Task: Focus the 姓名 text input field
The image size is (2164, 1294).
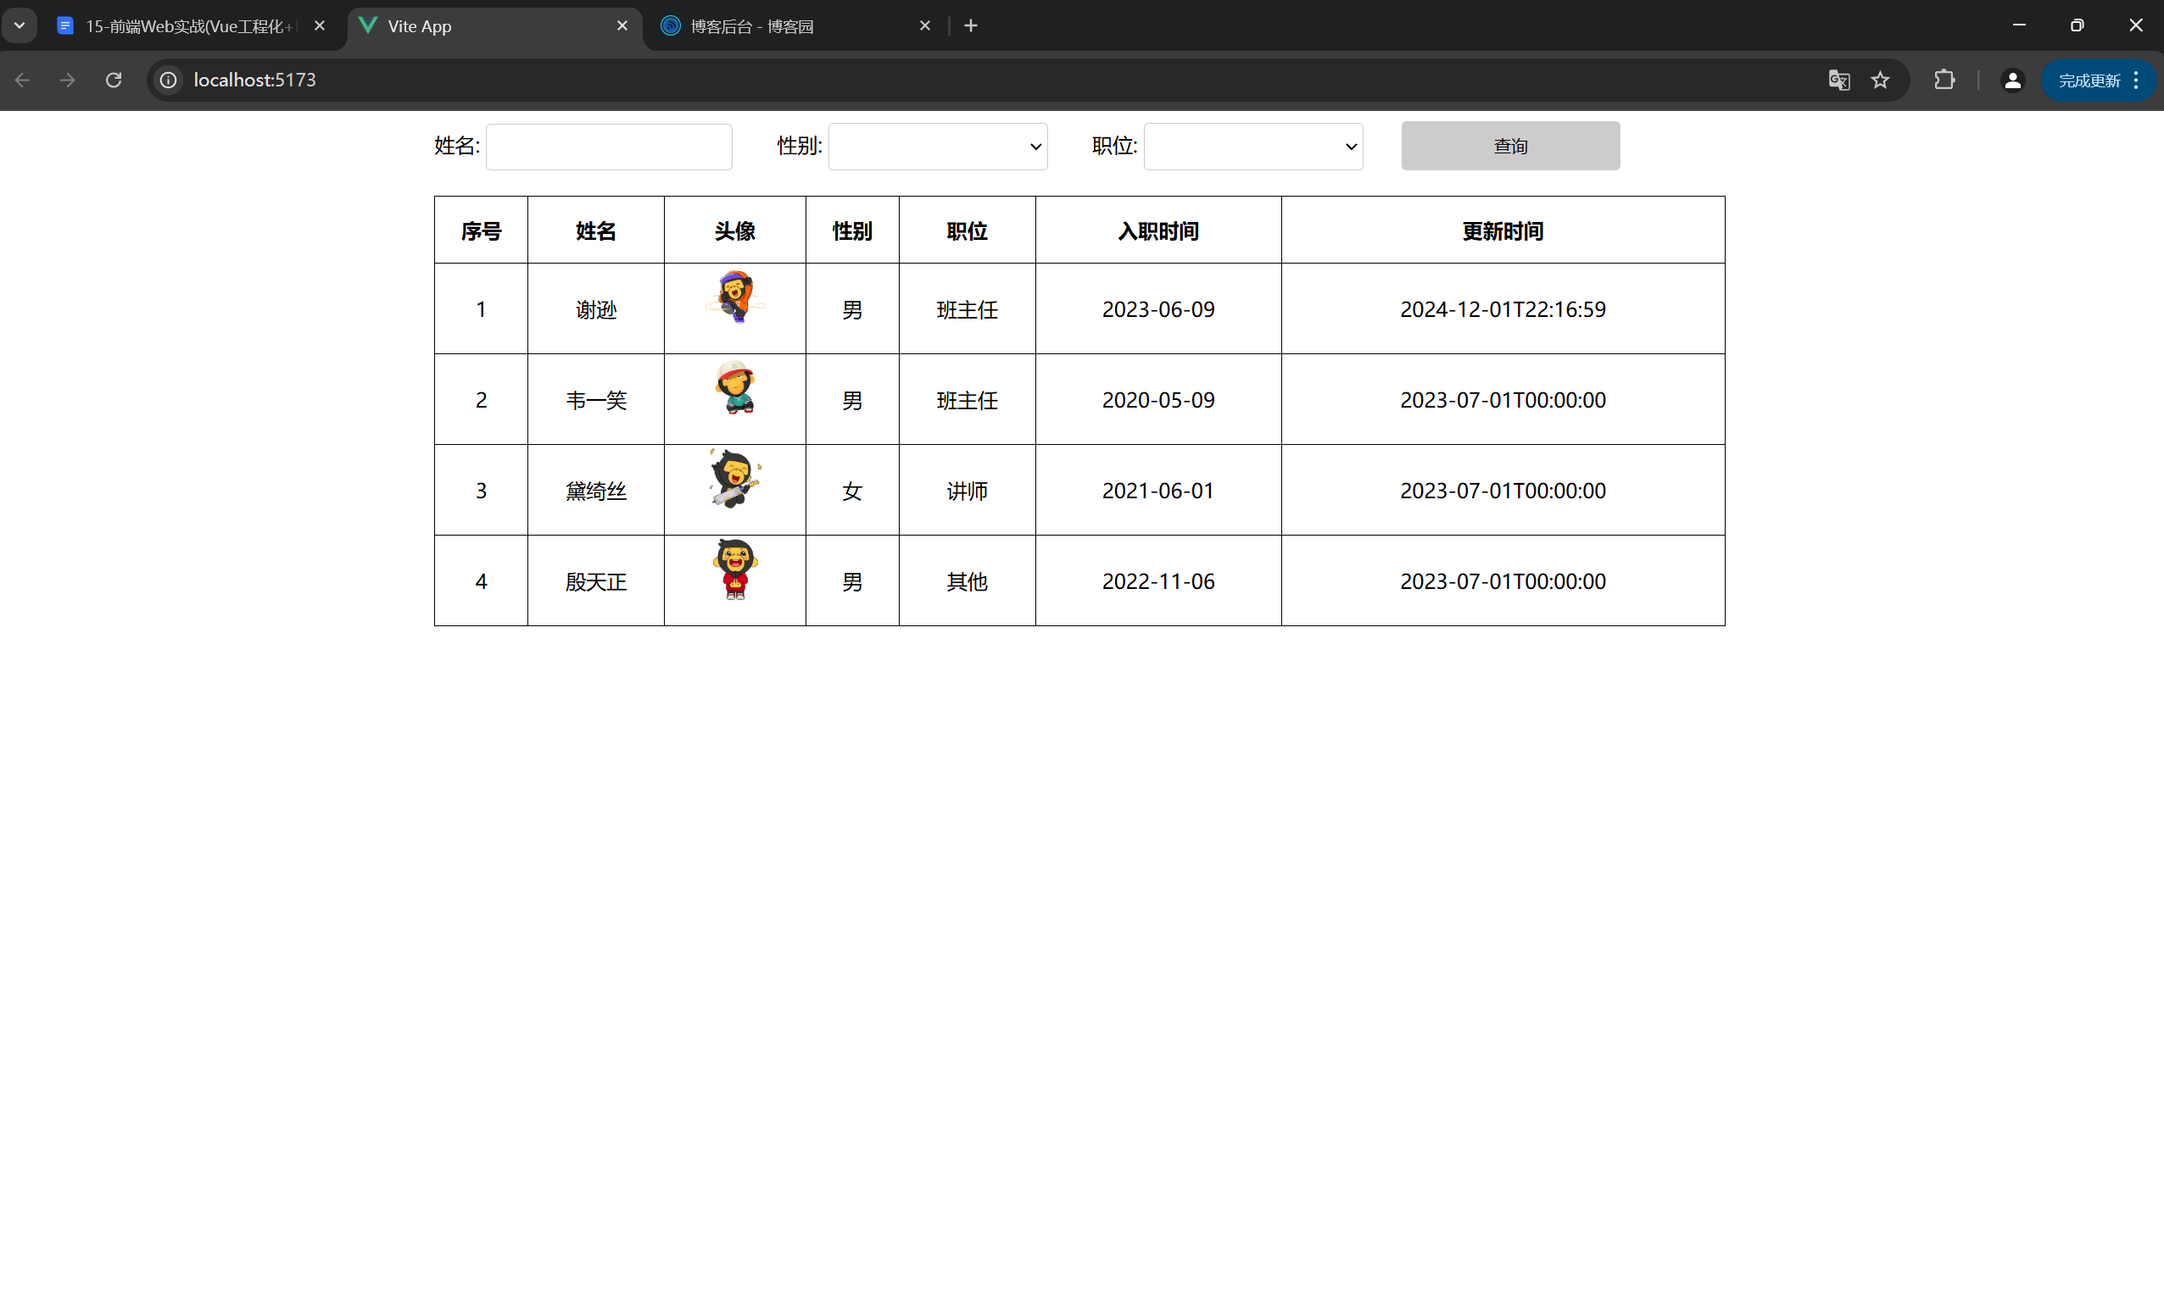Action: (608, 147)
